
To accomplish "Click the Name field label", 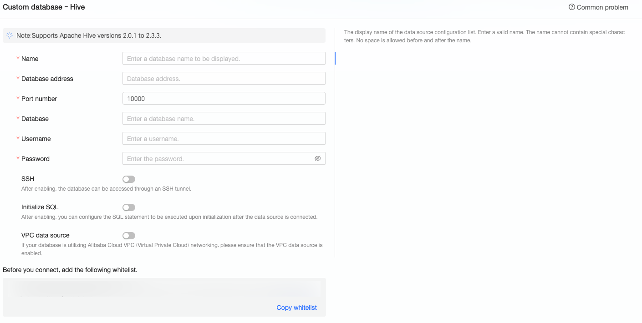I will pos(30,59).
